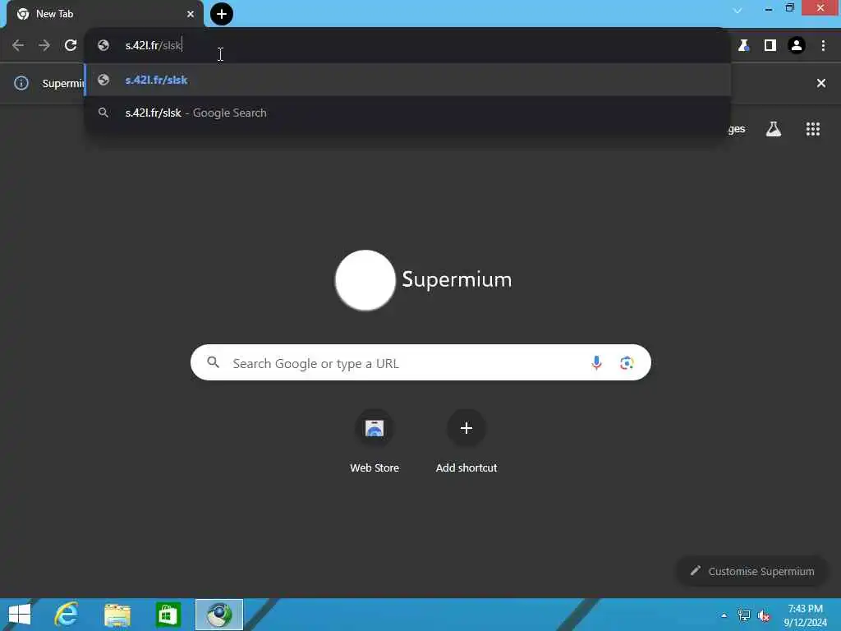Click the forward navigation arrow
Image resolution: width=841 pixels, height=631 pixels.
44,45
